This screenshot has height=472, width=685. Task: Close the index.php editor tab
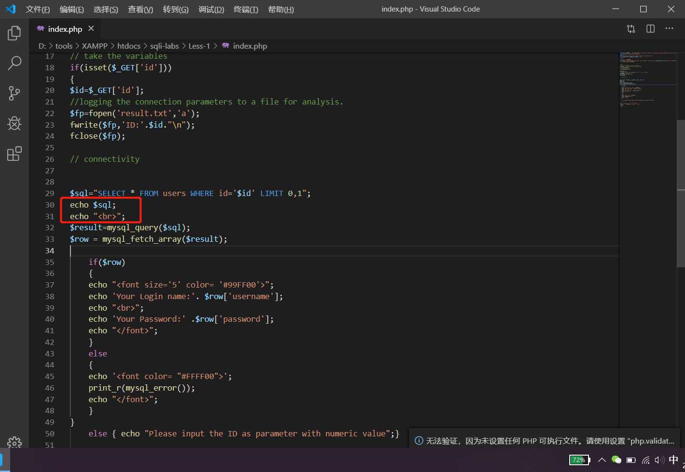91,29
